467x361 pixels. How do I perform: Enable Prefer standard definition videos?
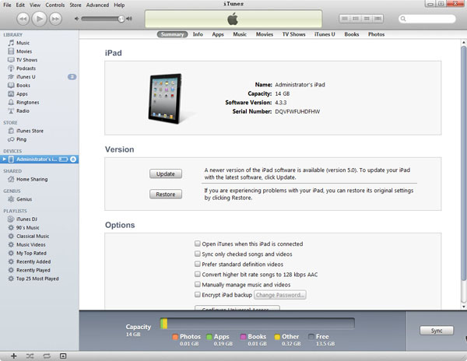coord(197,264)
